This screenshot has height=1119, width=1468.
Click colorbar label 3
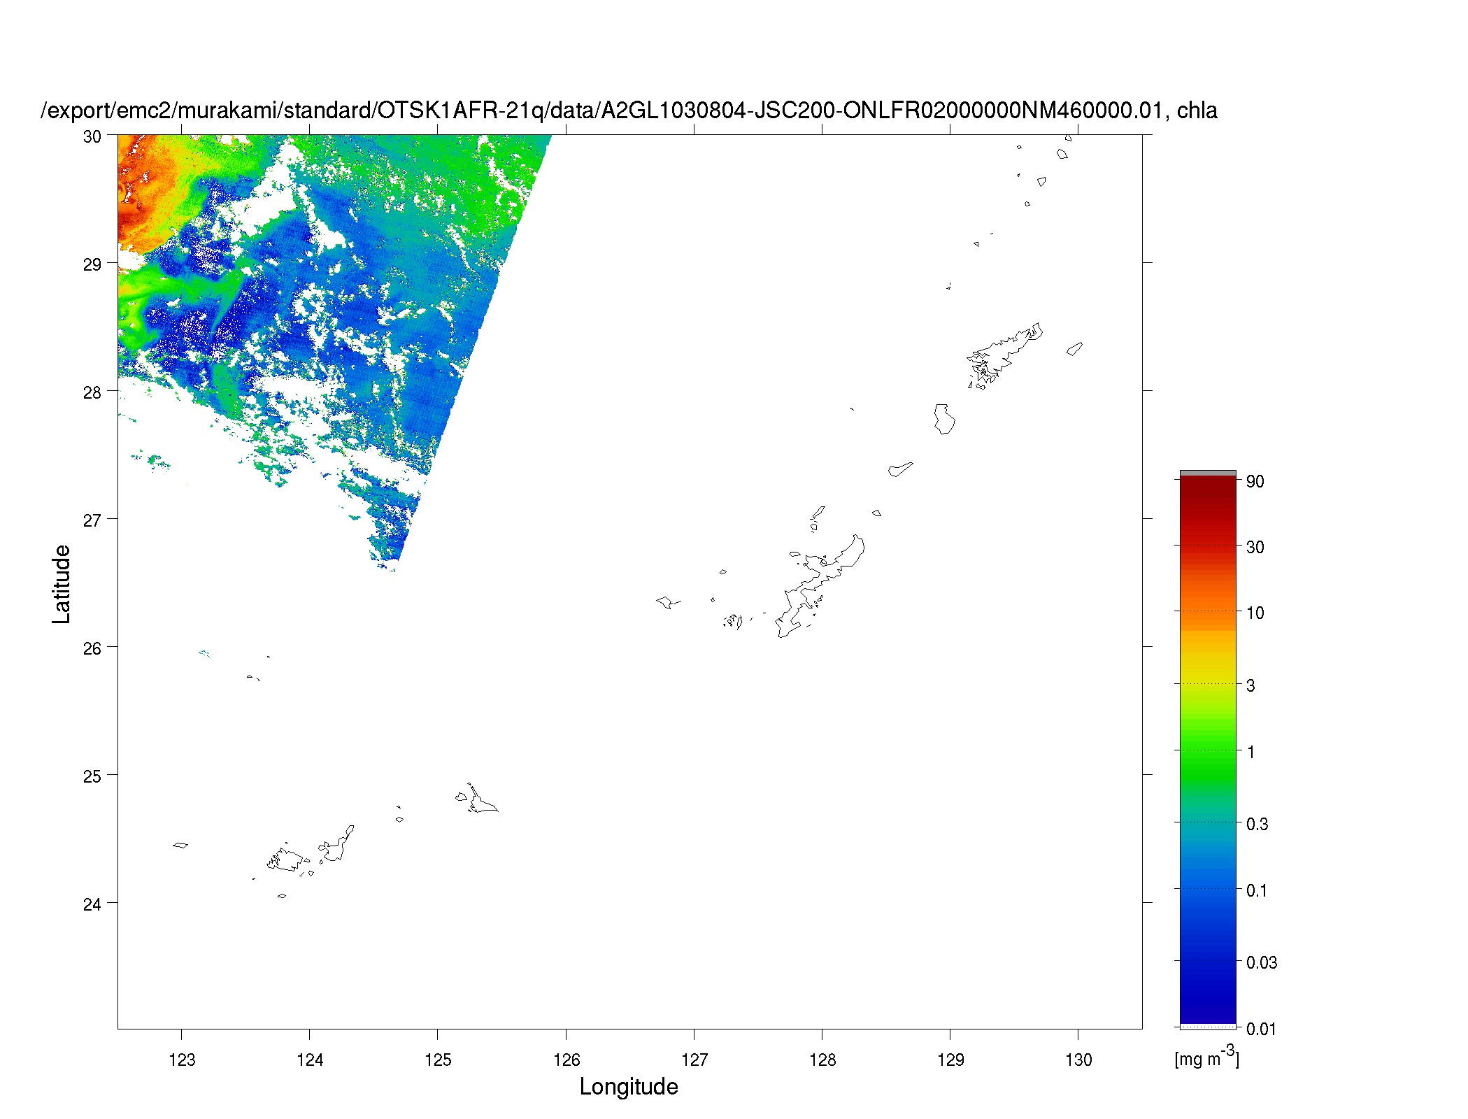click(1250, 685)
